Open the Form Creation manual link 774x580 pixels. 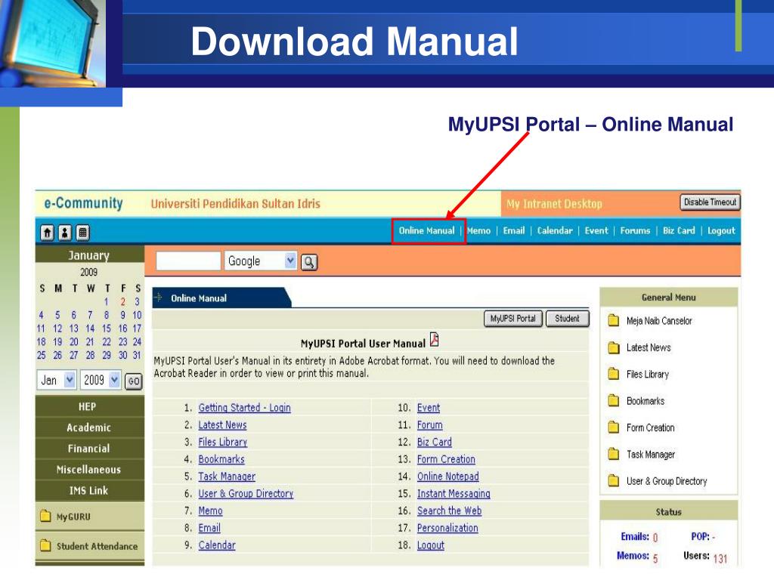tap(446, 460)
